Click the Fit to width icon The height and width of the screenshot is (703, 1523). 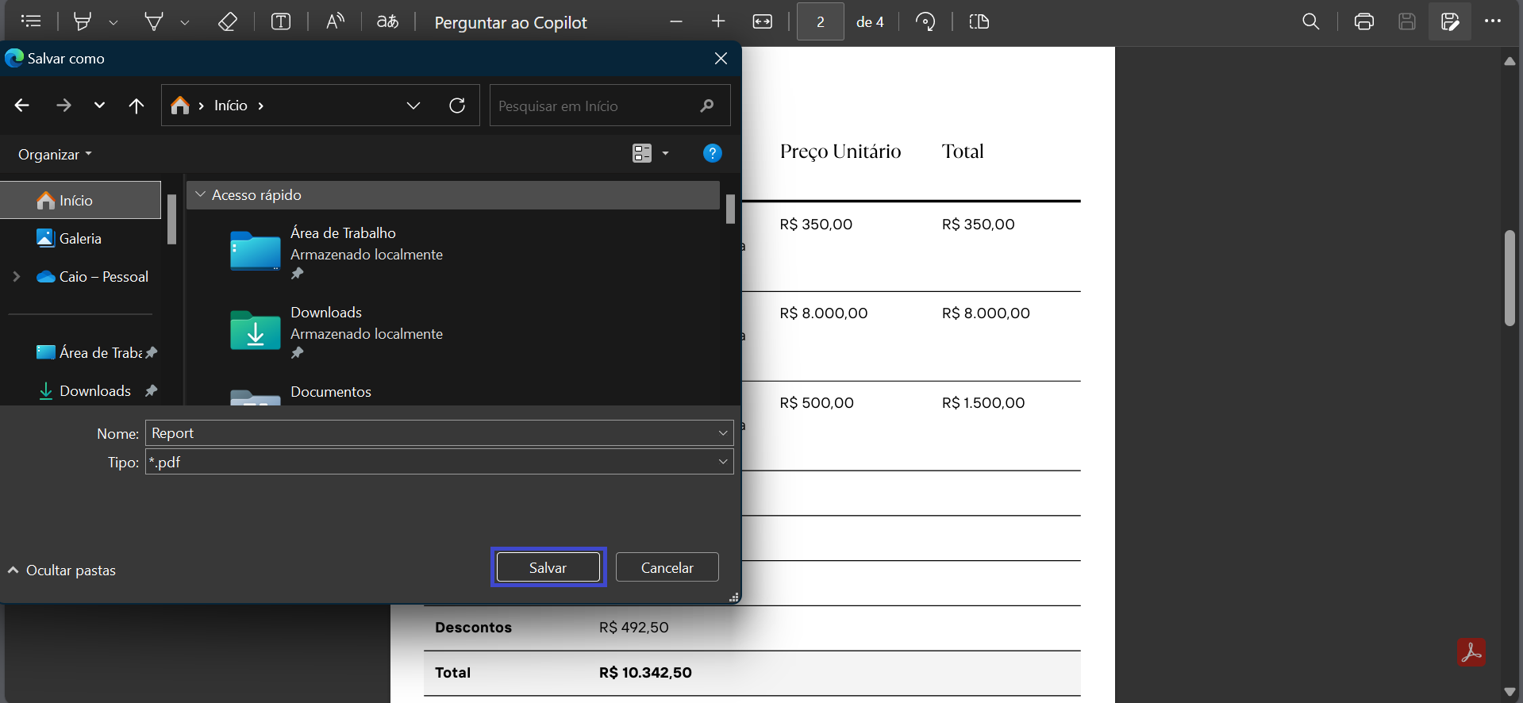(x=763, y=21)
